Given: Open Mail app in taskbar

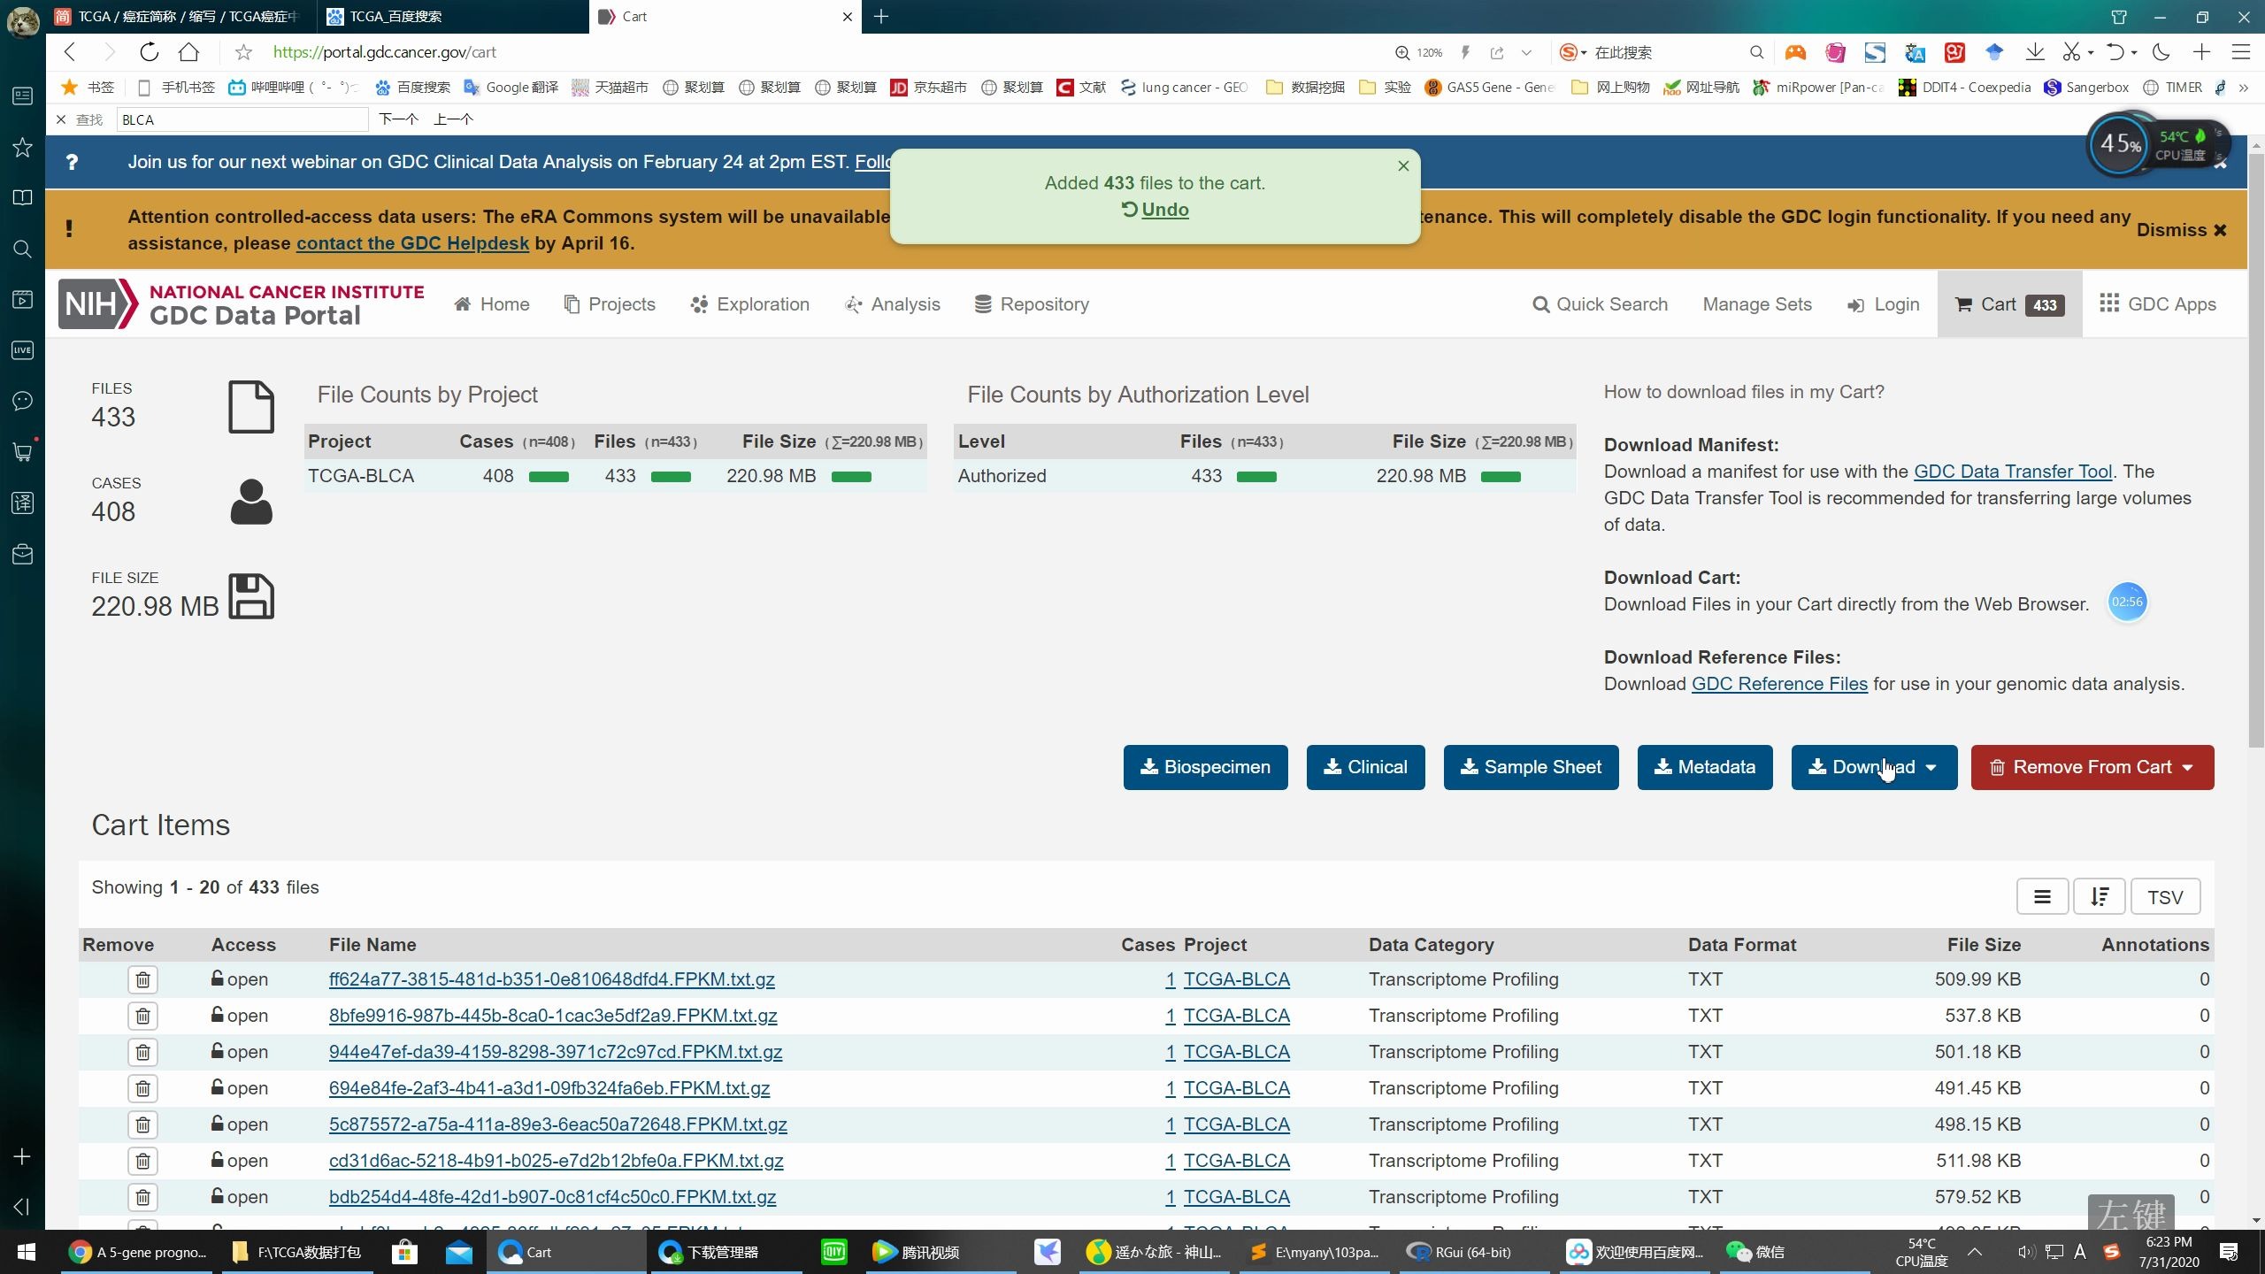Looking at the screenshot, I should 458,1252.
